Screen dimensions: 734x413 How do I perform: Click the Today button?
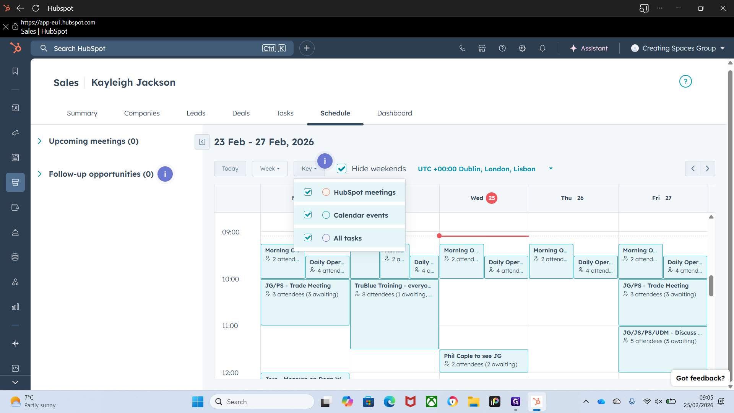coord(230,169)
